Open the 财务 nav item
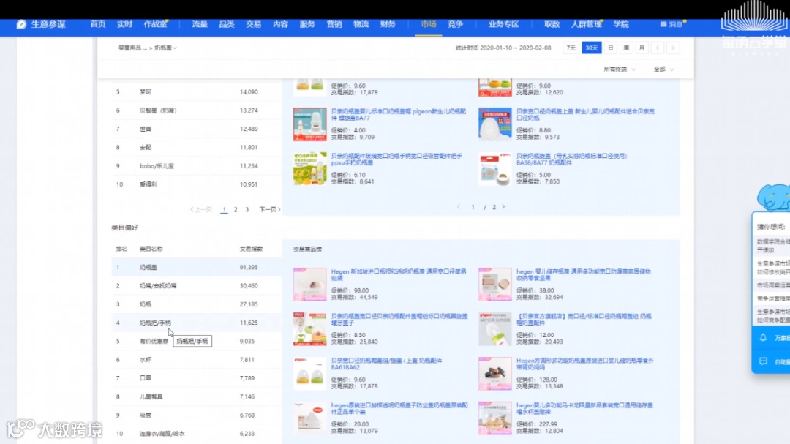This screenshot has width=790, height=444. tap(388, 24)
